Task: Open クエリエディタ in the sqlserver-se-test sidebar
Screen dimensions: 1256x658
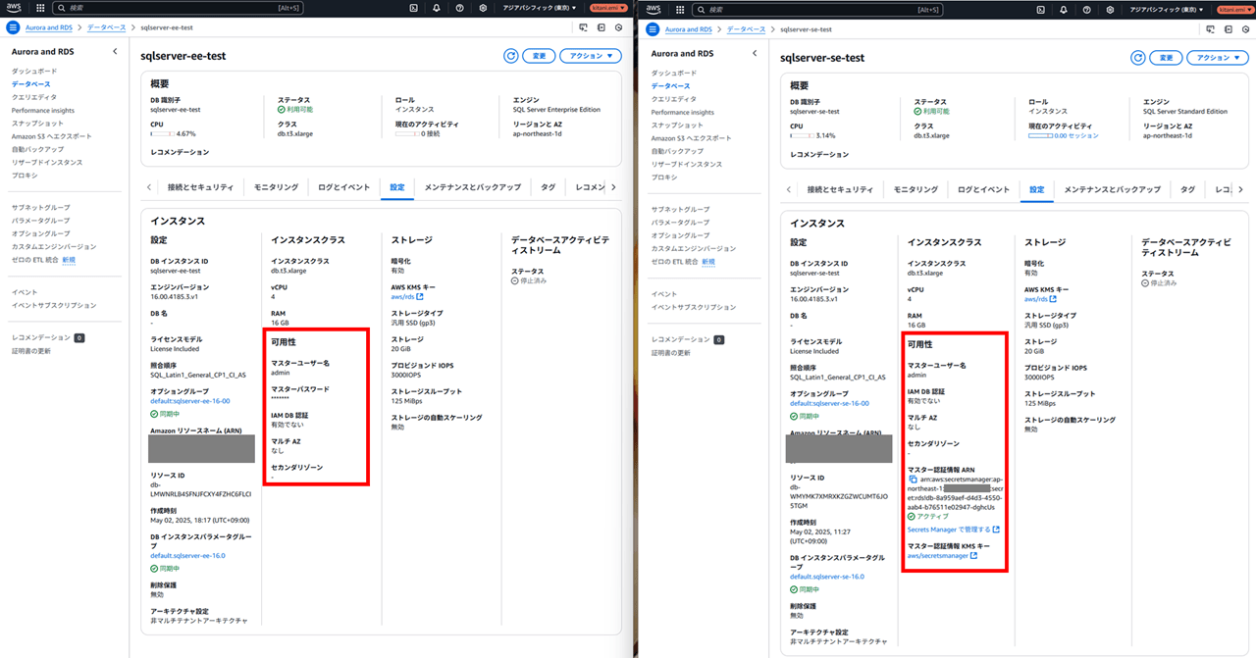Action: pos(674,99)
